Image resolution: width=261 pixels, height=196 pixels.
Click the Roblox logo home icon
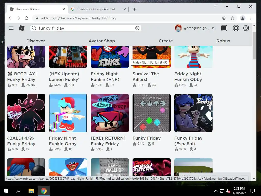(x=21, y=28)
